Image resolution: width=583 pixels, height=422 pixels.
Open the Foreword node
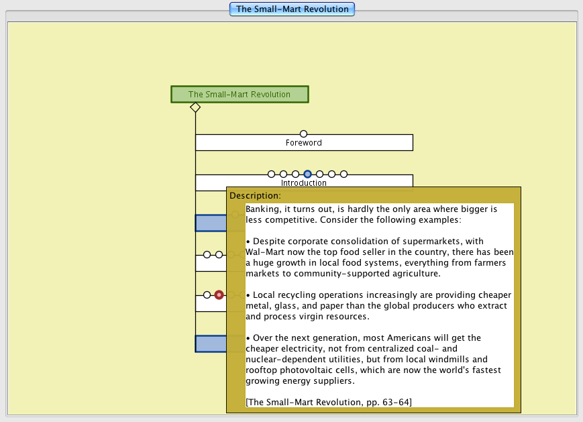(x=304, y=143)
